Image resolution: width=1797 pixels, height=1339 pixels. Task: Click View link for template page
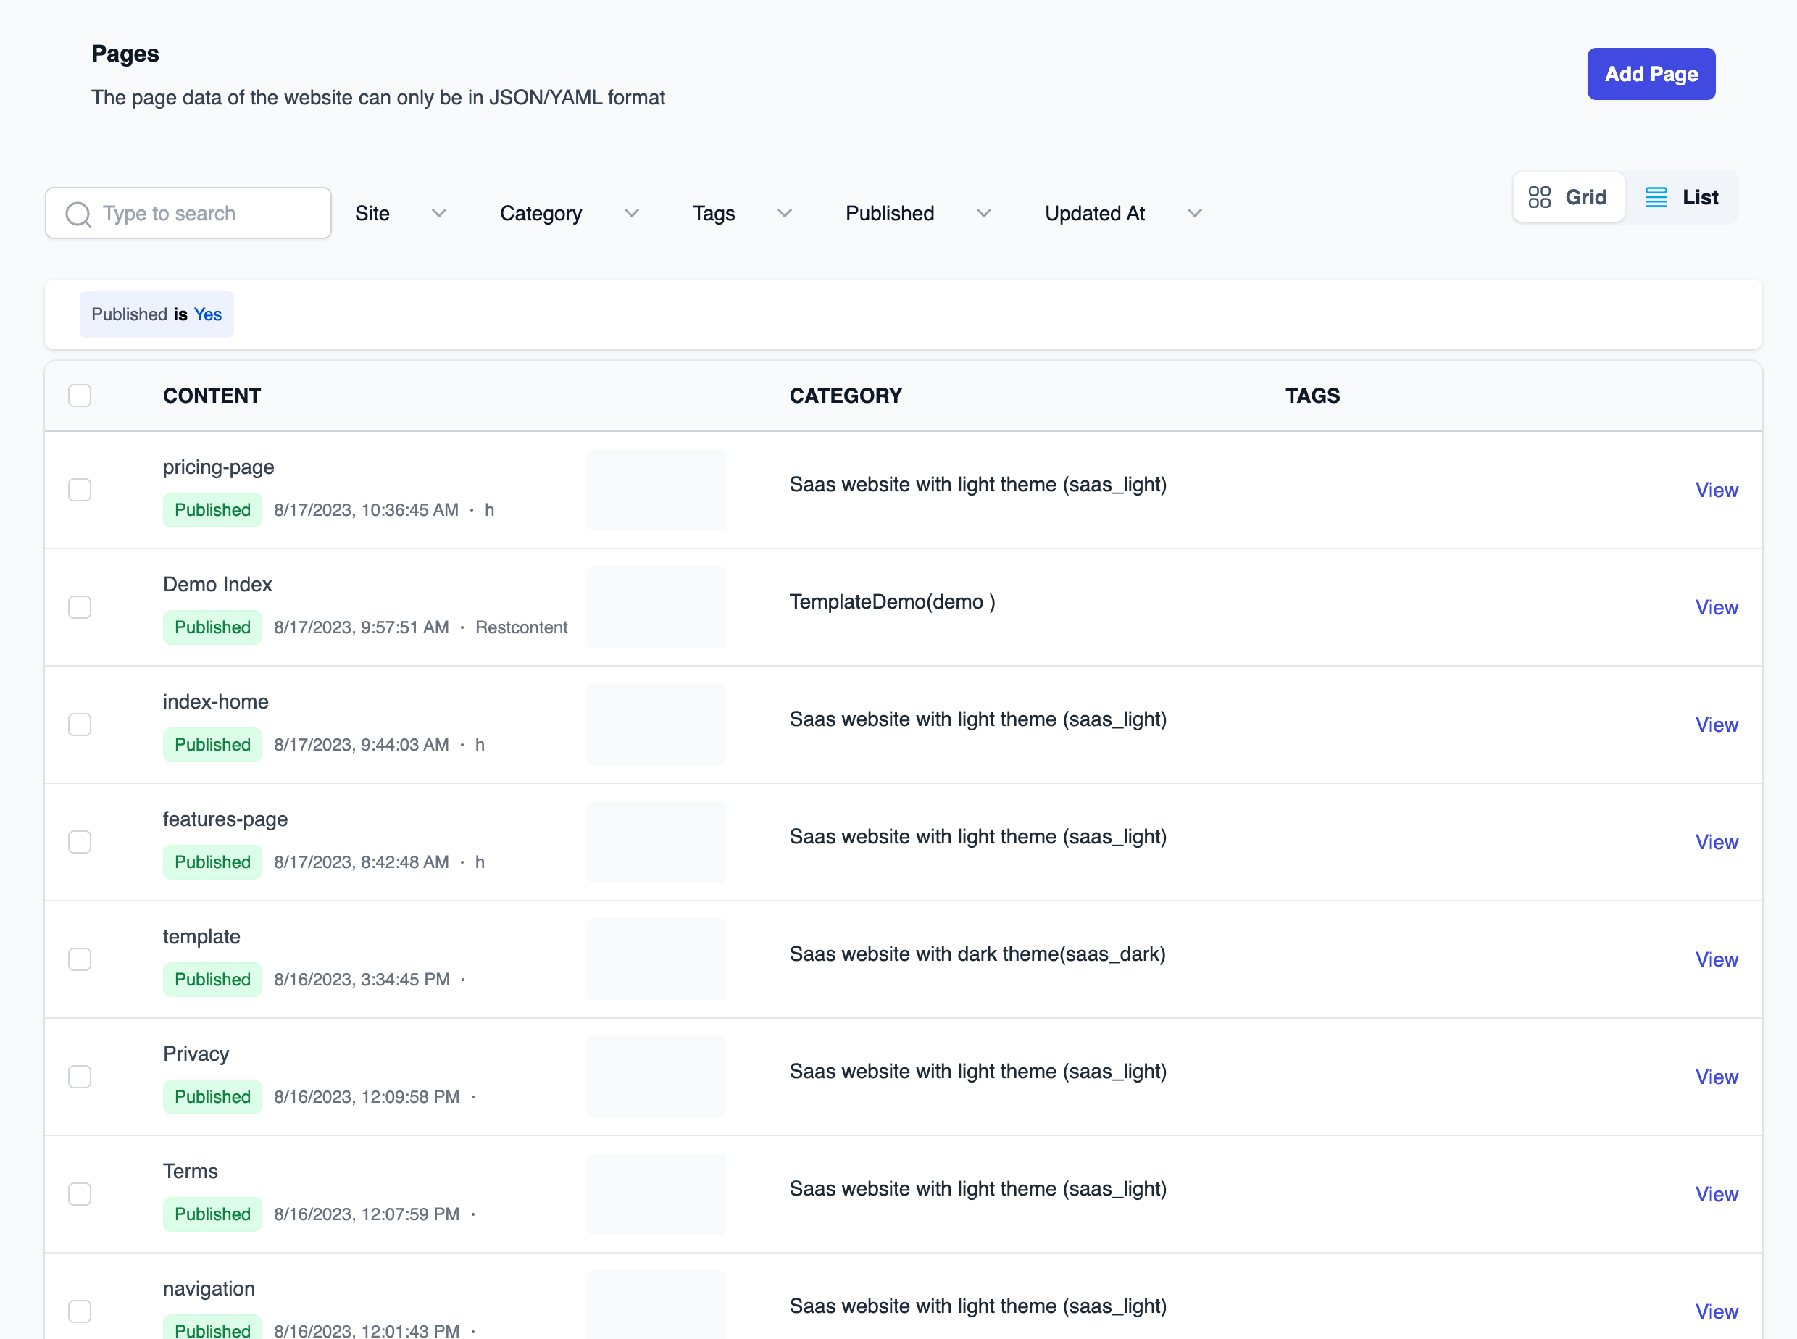click(x=1715, y=959)
